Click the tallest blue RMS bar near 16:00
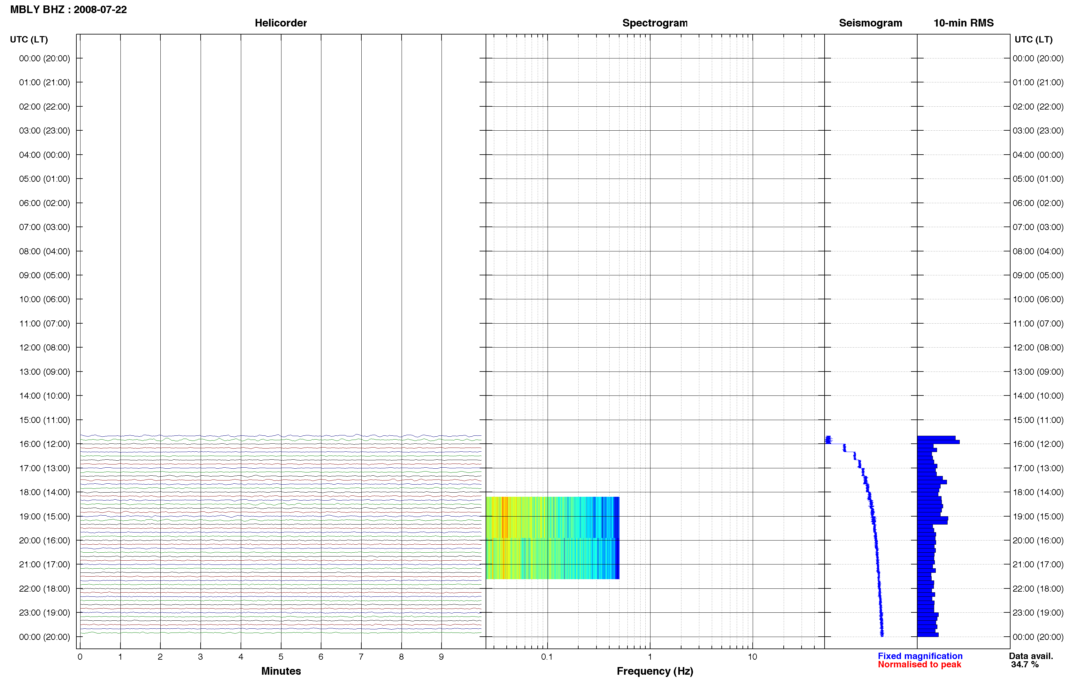Screen dimensions: 1092x683 [x=938, y=442]
